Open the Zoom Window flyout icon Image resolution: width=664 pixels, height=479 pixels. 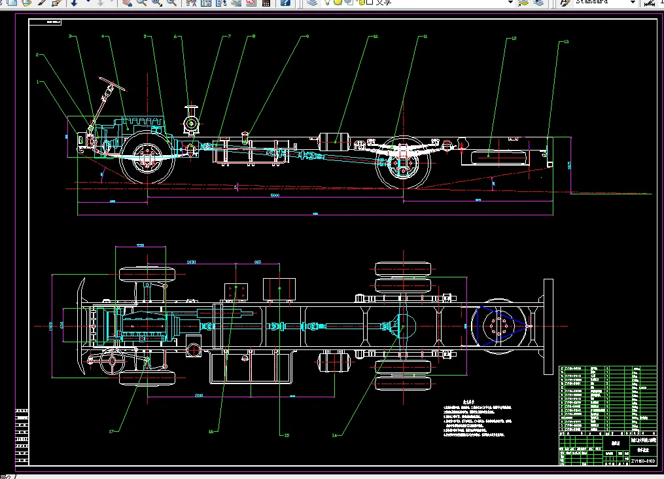[x=157, y=3]
